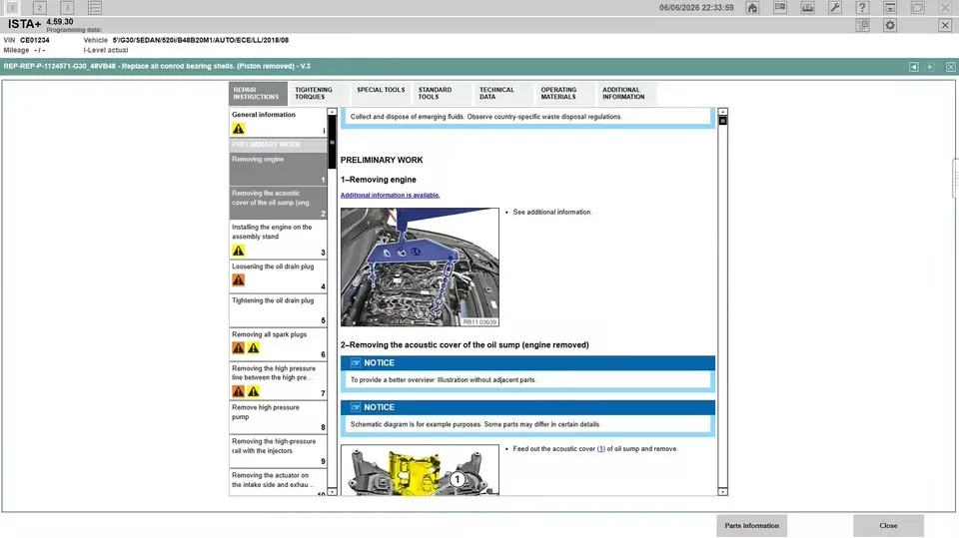The image size is (959, 538).
Task: Open the Additional Information tab
Action: tap(627, 94)
